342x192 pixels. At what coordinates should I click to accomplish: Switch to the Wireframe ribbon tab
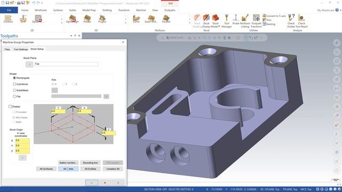41,10
